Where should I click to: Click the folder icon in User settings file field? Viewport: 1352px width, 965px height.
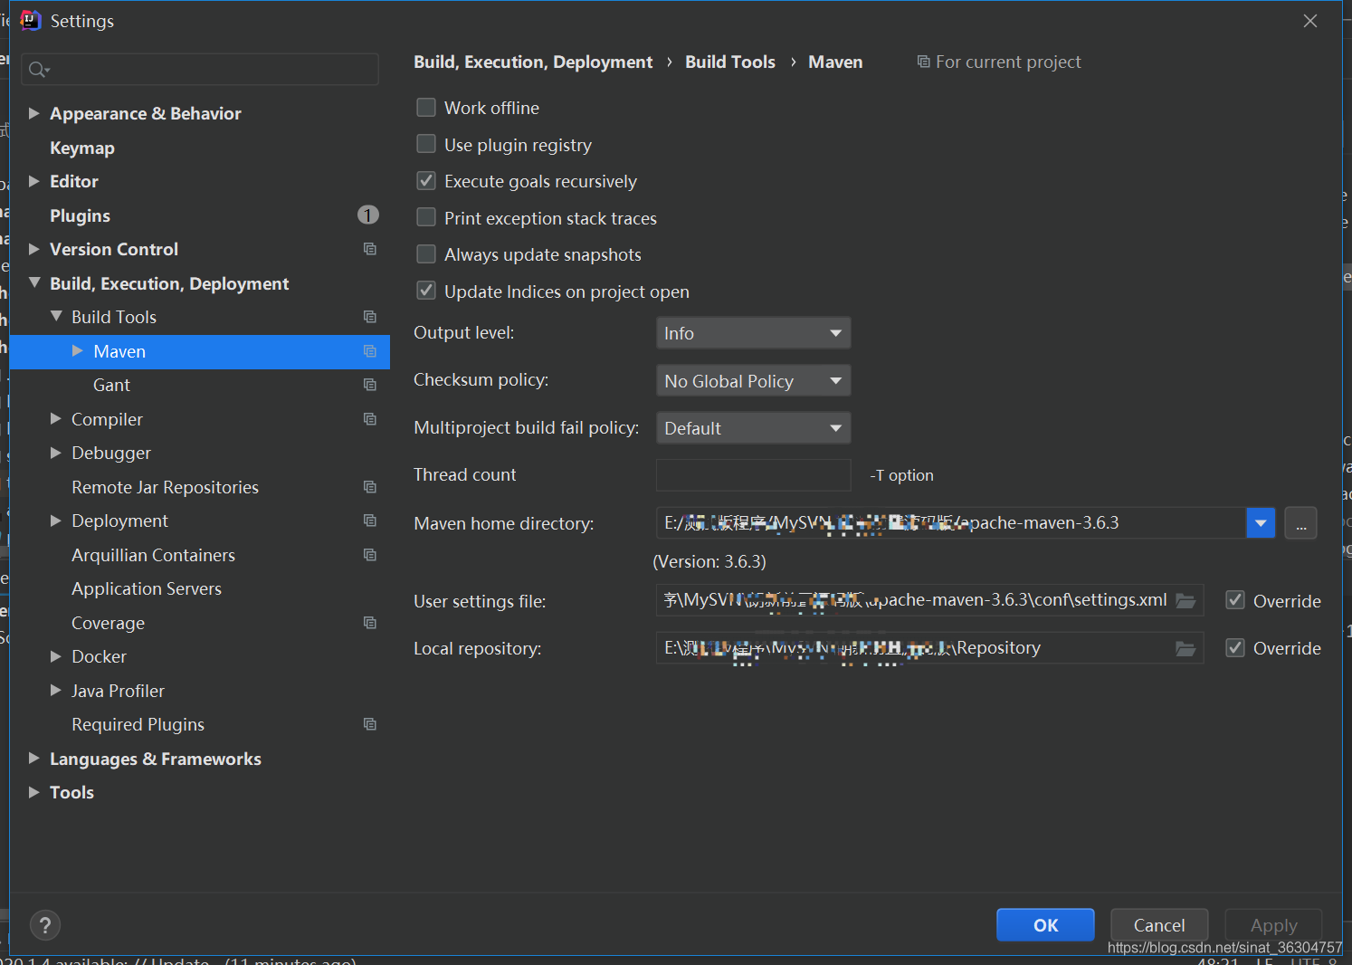(1185, 600)
